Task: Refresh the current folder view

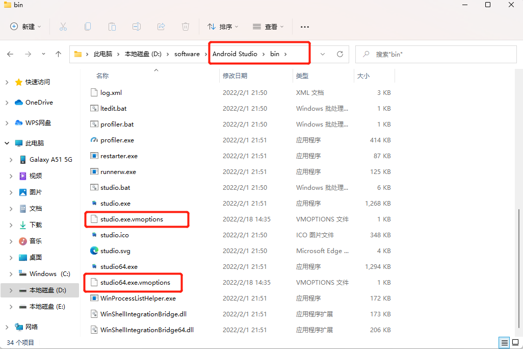Action: [x=340, y=54]
